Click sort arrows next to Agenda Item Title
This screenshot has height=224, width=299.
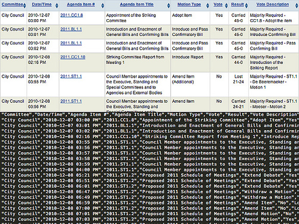[x=169, y=5]
